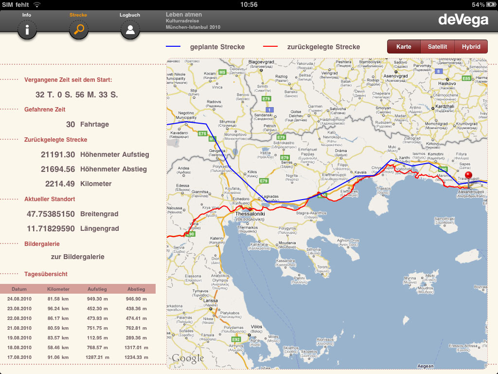Screen dimensions: 498x374
Task: Select the 21.08.2010 date row
Action: coord(78,328)
